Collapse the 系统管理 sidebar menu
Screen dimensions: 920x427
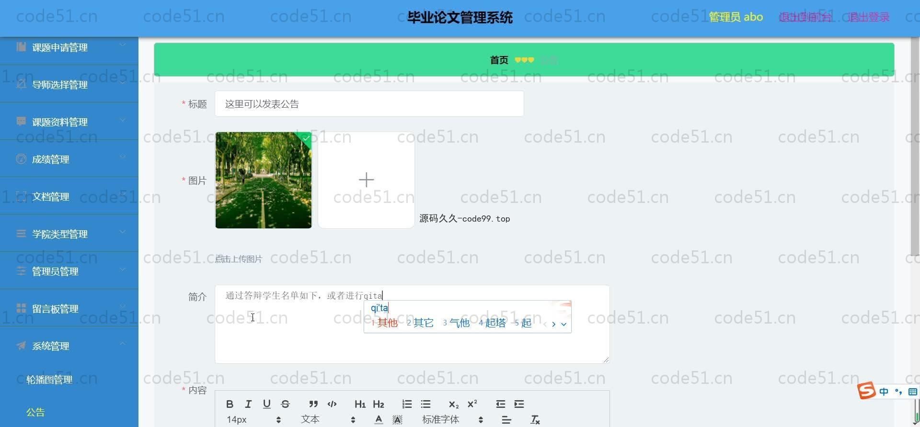click(x=69, y=346)
